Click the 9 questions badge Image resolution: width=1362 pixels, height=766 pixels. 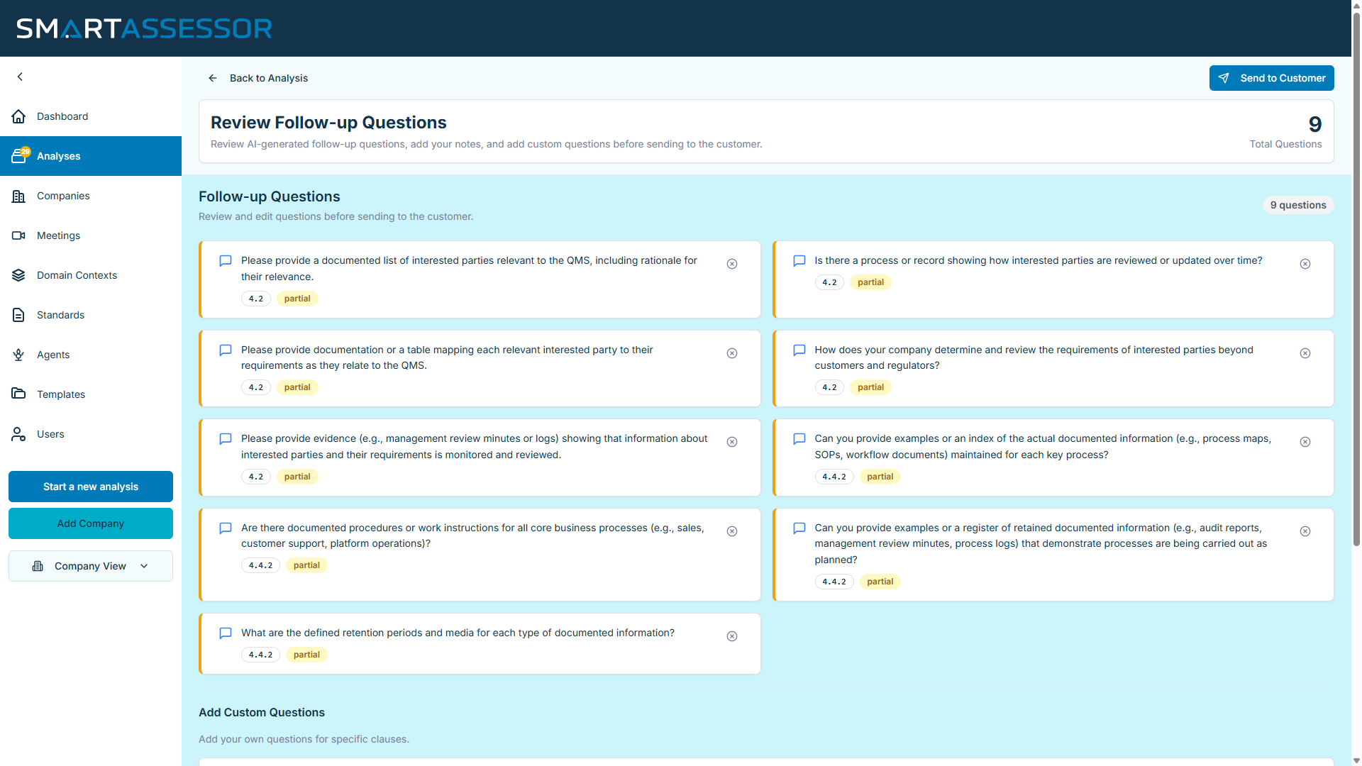coord(1298,204)
